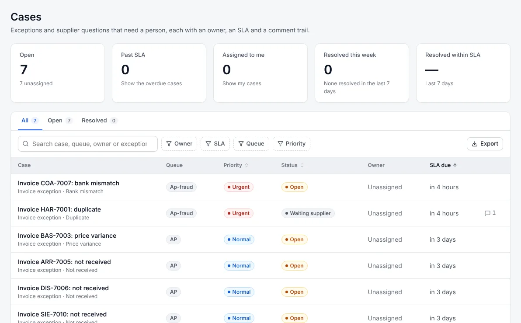Image resolution: width=521 pixels, height=323 pixels.
Task: Open the Owner filter
Action: click(x=179, y=144)
